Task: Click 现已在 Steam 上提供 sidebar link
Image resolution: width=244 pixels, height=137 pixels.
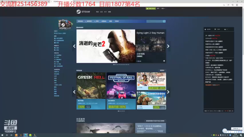Action: tap(60, 33)
